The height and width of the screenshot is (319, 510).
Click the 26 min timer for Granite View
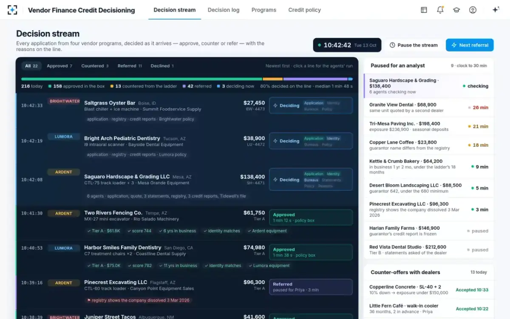(479, 108)
